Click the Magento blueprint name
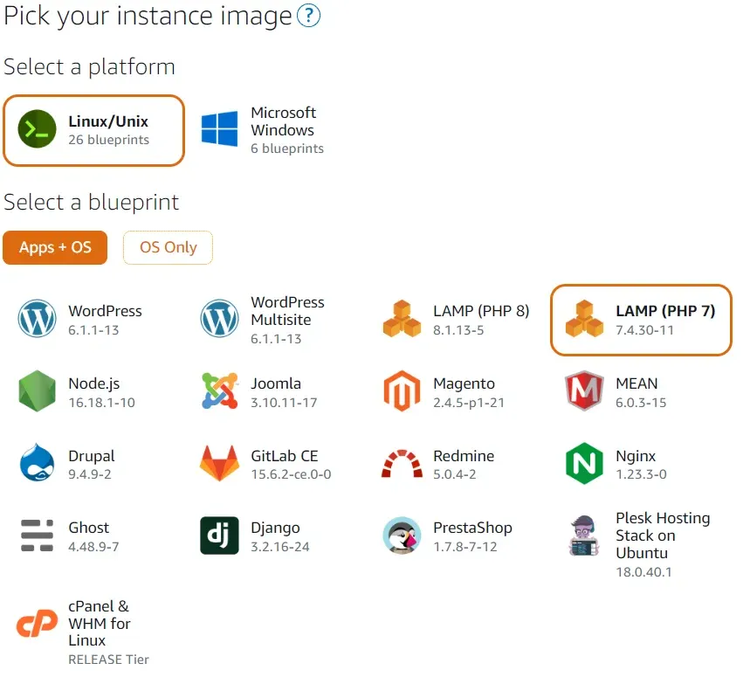 click(464, 383)
